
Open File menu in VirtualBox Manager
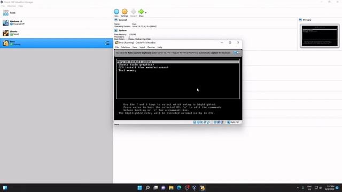pos(3,6)
